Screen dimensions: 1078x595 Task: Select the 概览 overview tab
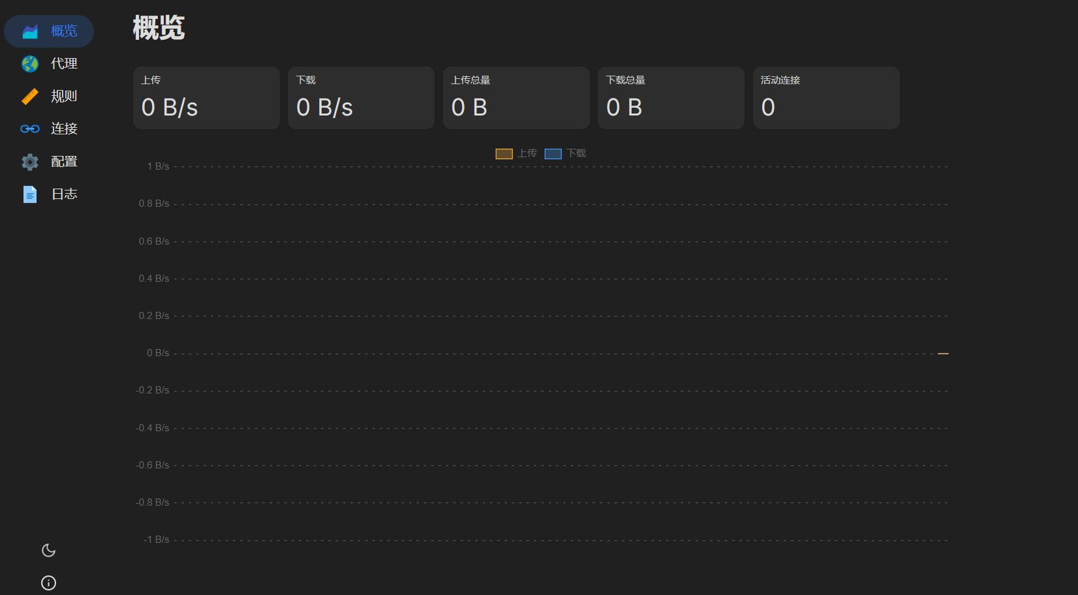64,31
